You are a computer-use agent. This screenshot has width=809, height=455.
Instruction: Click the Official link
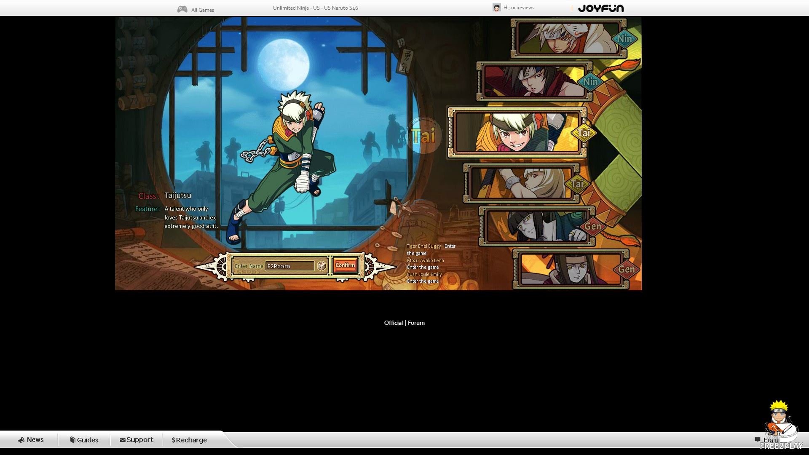tap(393, 323)
